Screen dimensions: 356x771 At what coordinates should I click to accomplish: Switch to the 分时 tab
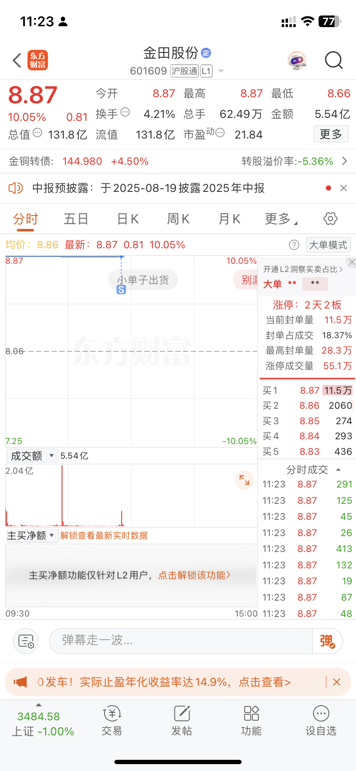pyautogui.click(x=25, y=219)
